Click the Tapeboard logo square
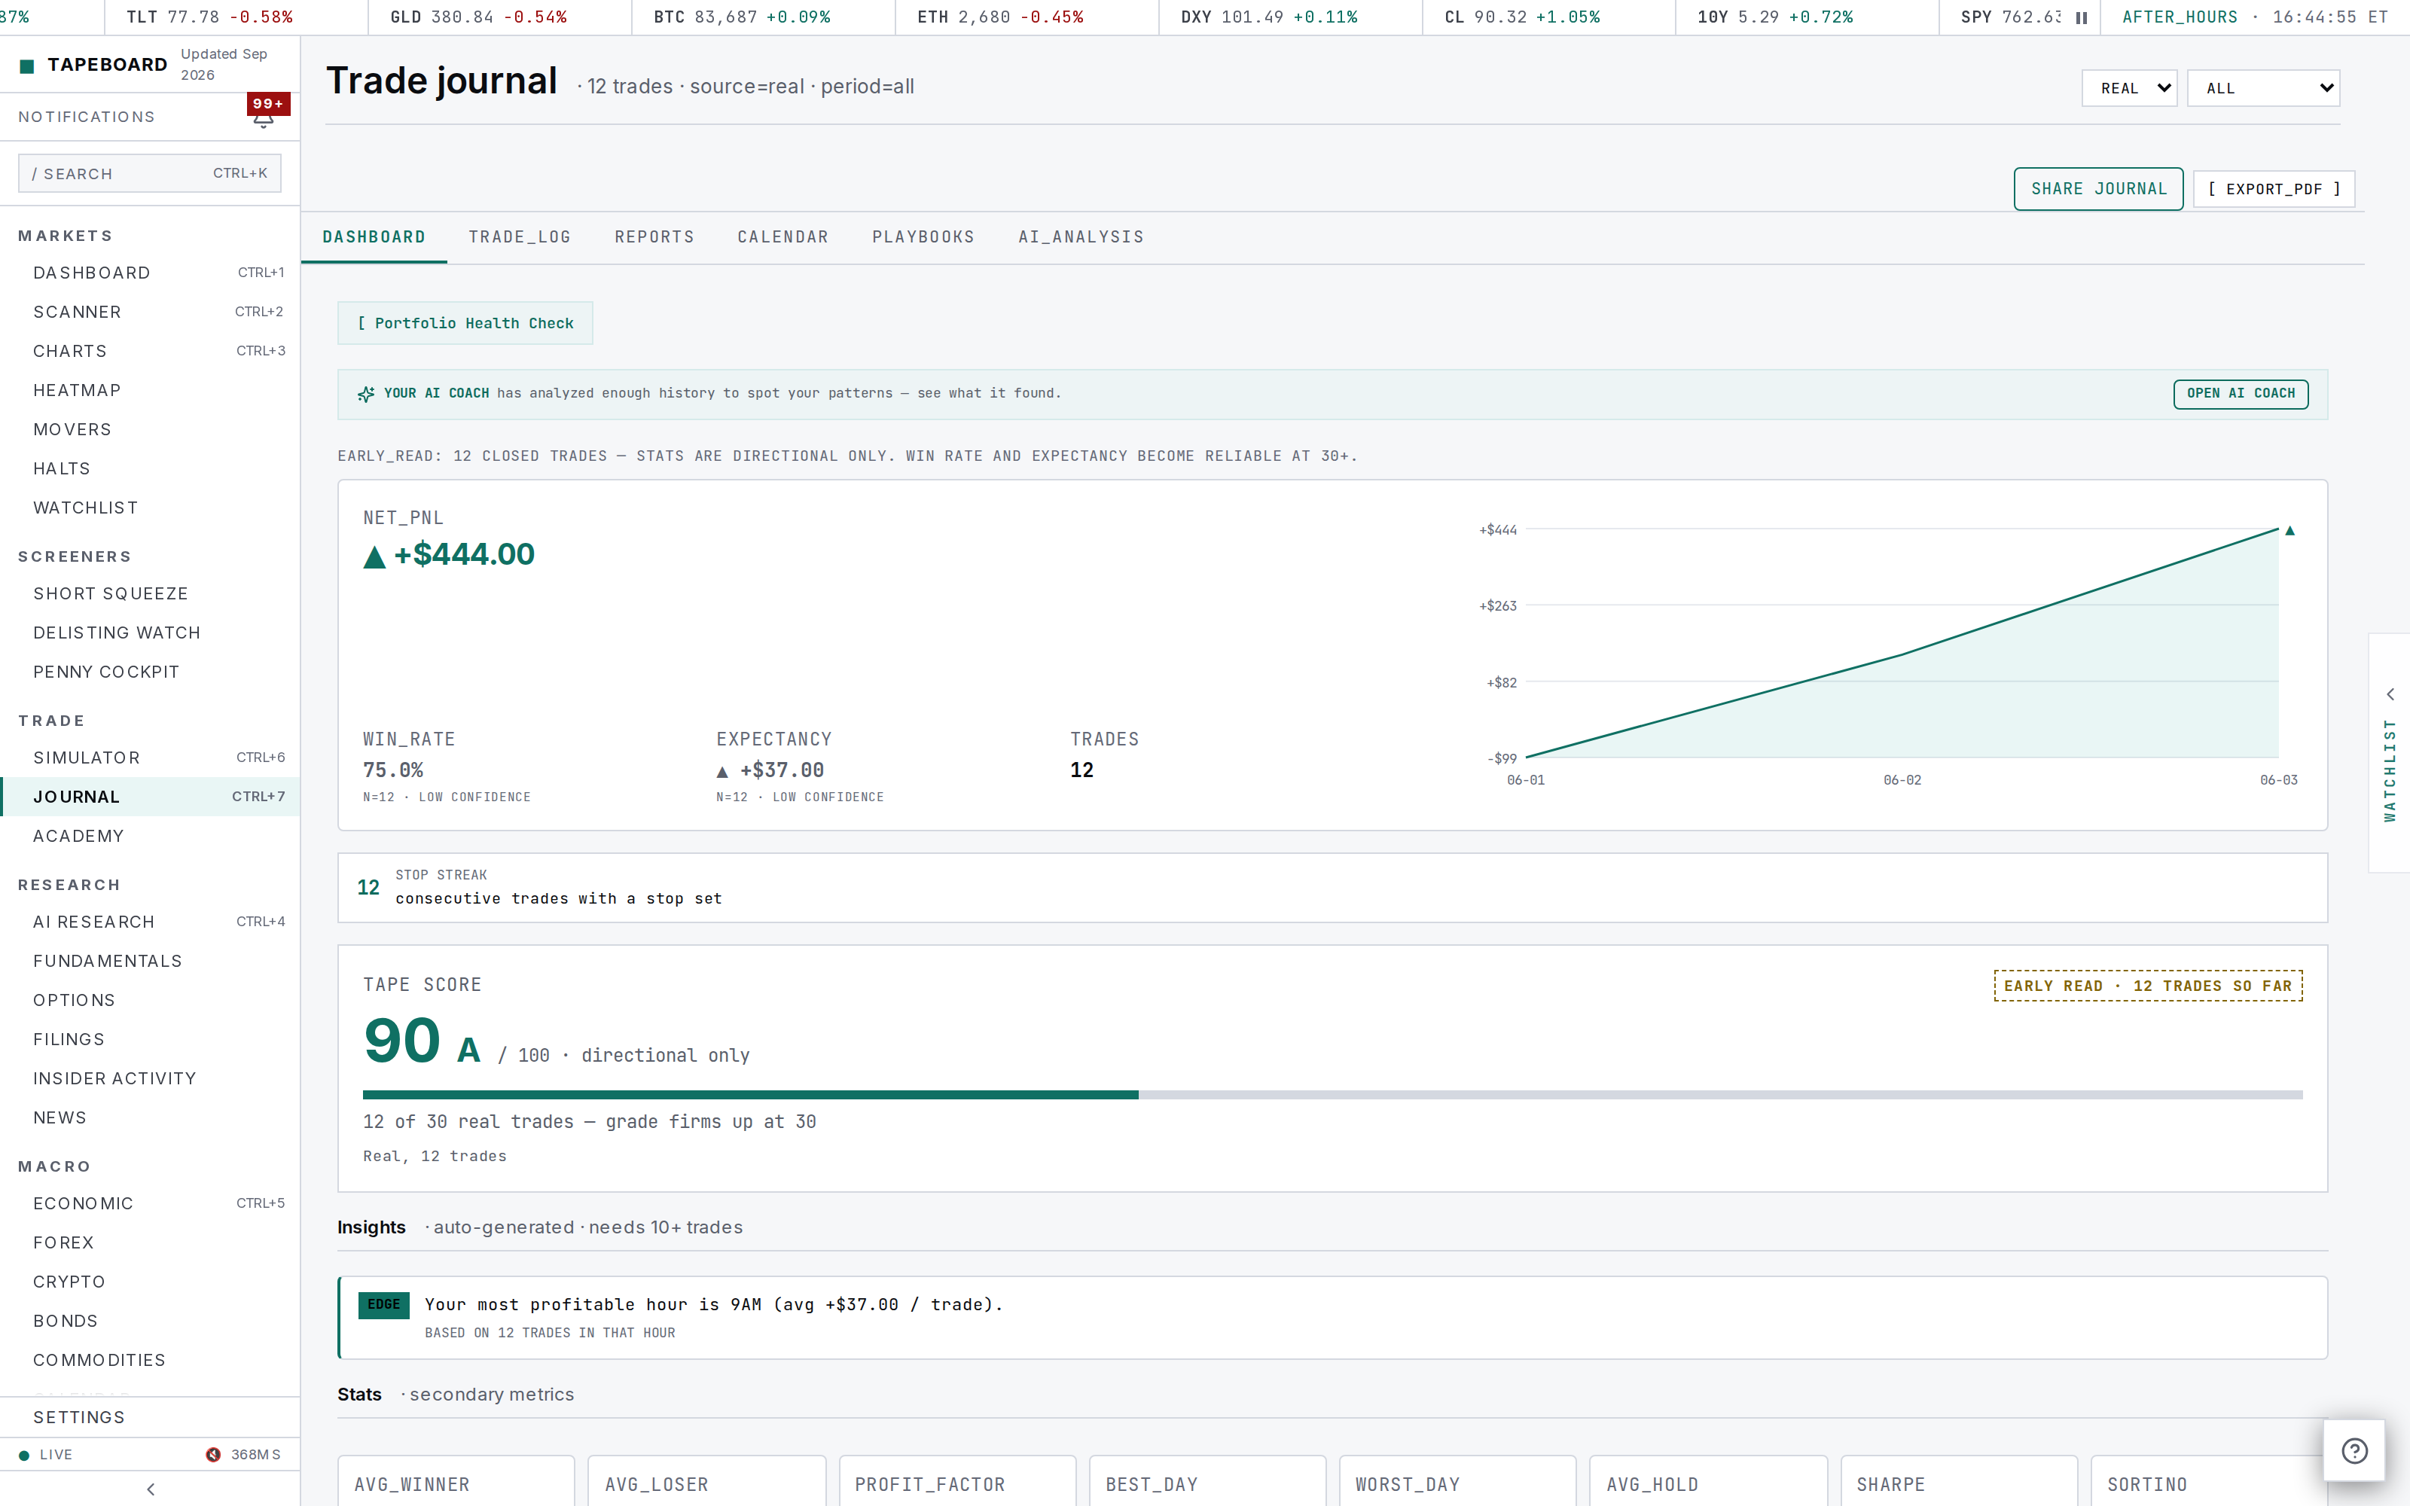 (x=27, y=66)
